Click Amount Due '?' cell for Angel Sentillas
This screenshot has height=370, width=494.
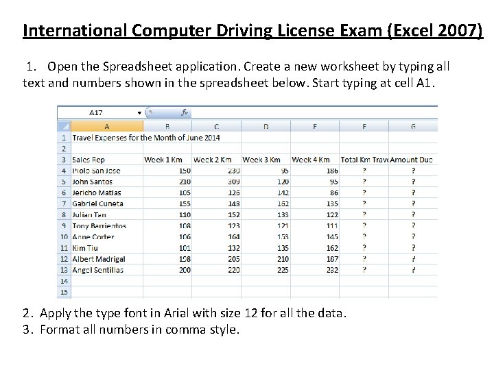[x=413, y=270]
